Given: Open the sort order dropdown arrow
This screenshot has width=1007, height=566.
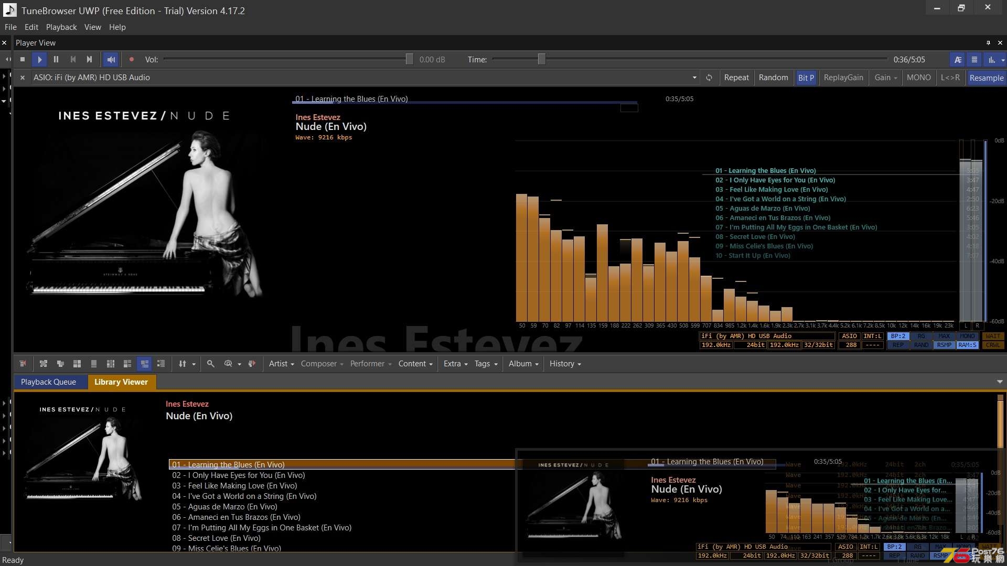Looking at the screenshot, I should click(x=194, y=364).
